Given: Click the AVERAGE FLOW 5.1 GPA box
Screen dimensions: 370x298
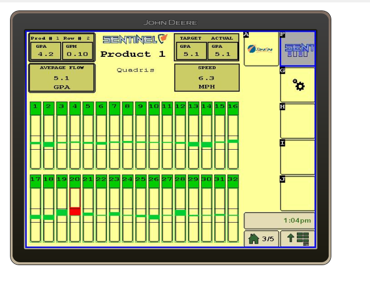Looking at the screenshot, I should (x=62, y=78).
